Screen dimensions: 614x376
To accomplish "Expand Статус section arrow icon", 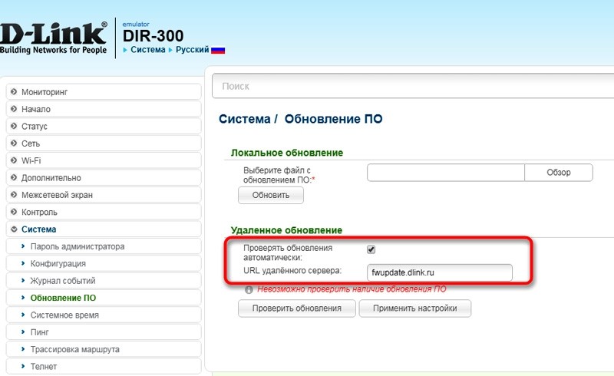I will (x=14, y=126).
